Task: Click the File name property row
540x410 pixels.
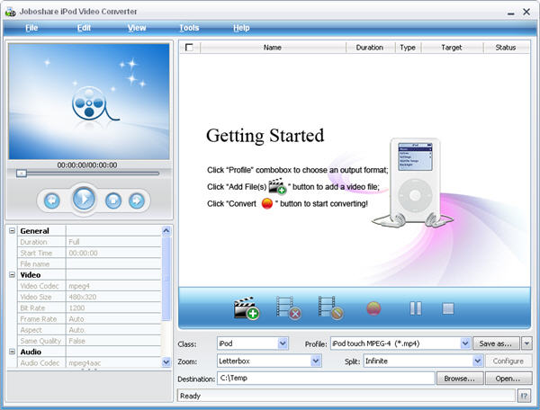Action: pos(89,263)
